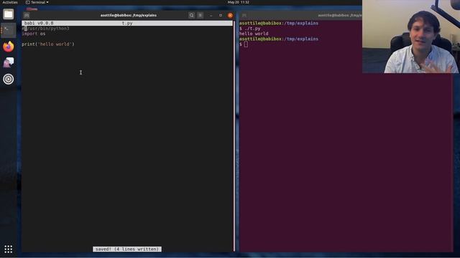
Task: Open the Terminal app menu dropdown
Action: [37, 2]
